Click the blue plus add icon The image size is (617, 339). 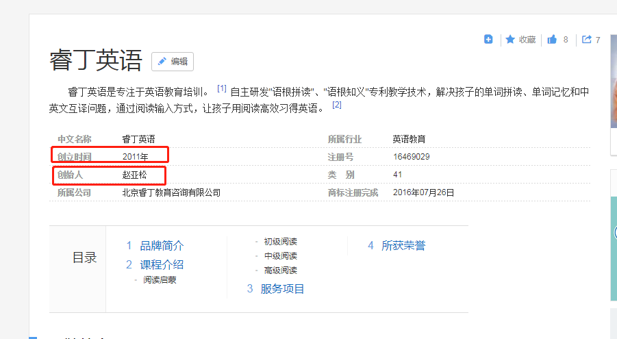[488, 40]
